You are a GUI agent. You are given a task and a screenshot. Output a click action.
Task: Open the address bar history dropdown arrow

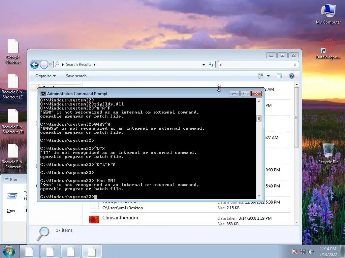coord(203,64)
